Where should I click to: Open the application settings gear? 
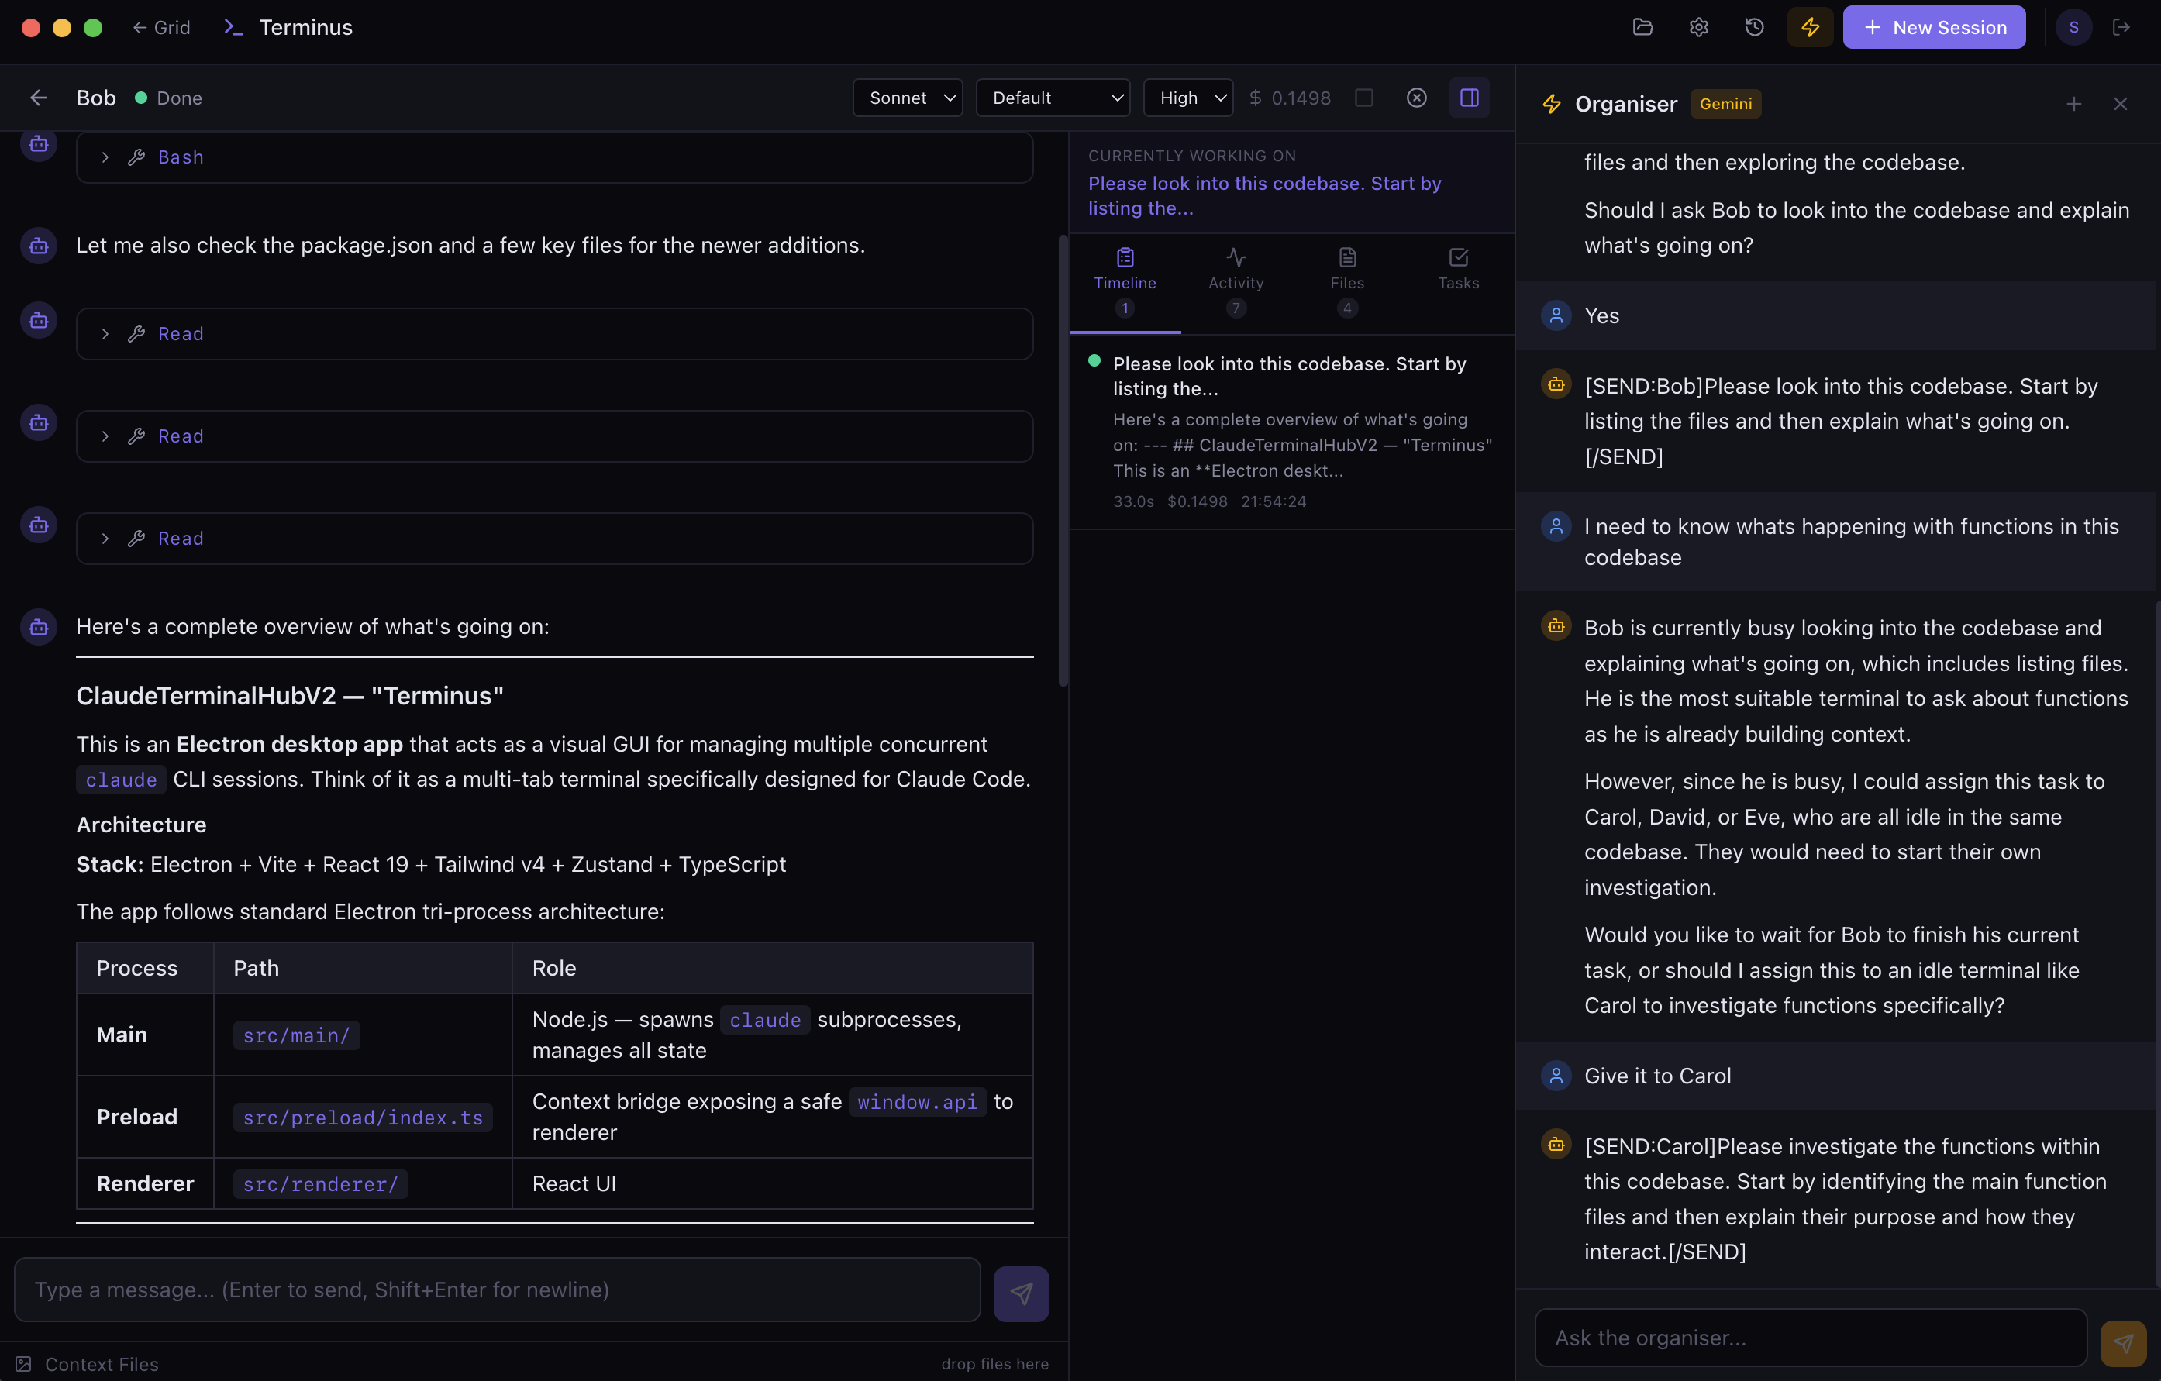(x=1697, y=27)
